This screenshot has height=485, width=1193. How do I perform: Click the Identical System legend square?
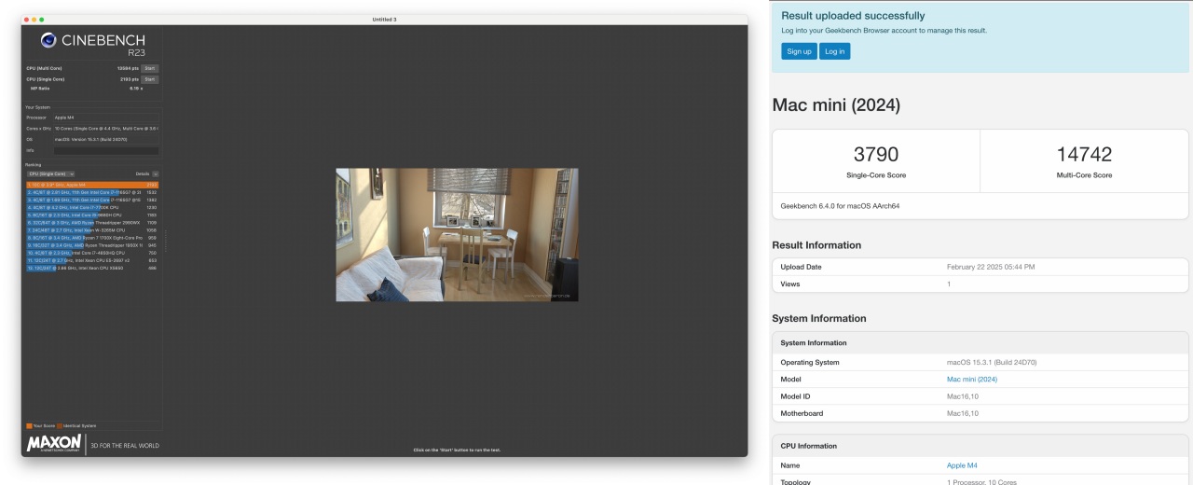61,425
